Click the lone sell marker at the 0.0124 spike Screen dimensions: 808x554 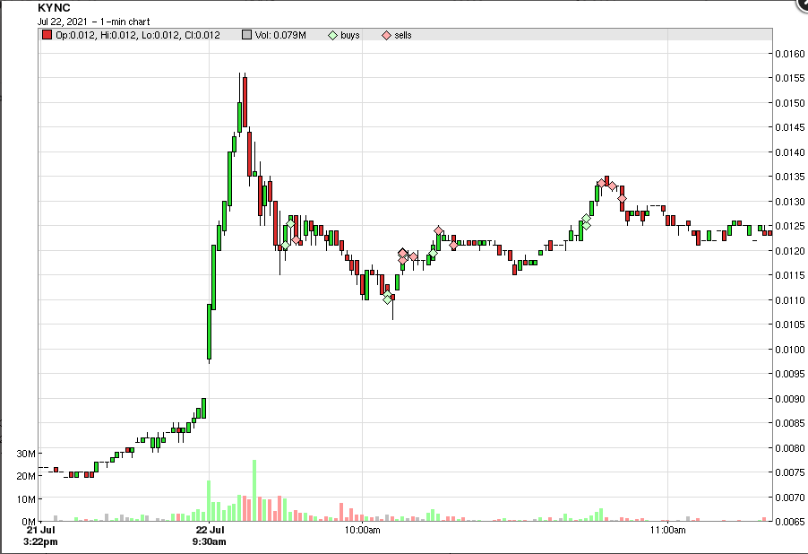click(439, 230)
